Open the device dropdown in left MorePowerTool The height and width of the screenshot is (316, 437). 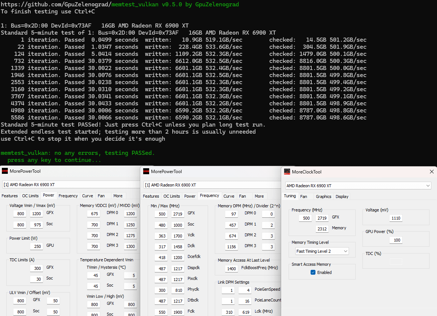tap(71, 184)
